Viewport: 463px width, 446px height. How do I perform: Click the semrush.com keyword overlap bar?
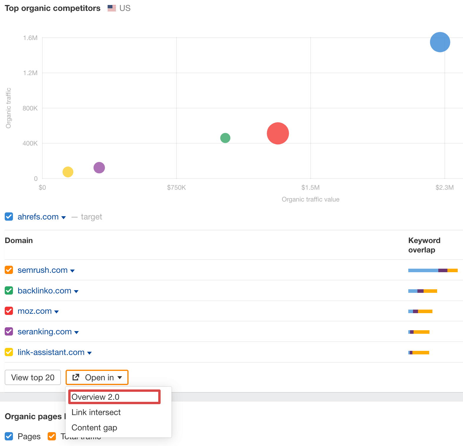[433, 270]
